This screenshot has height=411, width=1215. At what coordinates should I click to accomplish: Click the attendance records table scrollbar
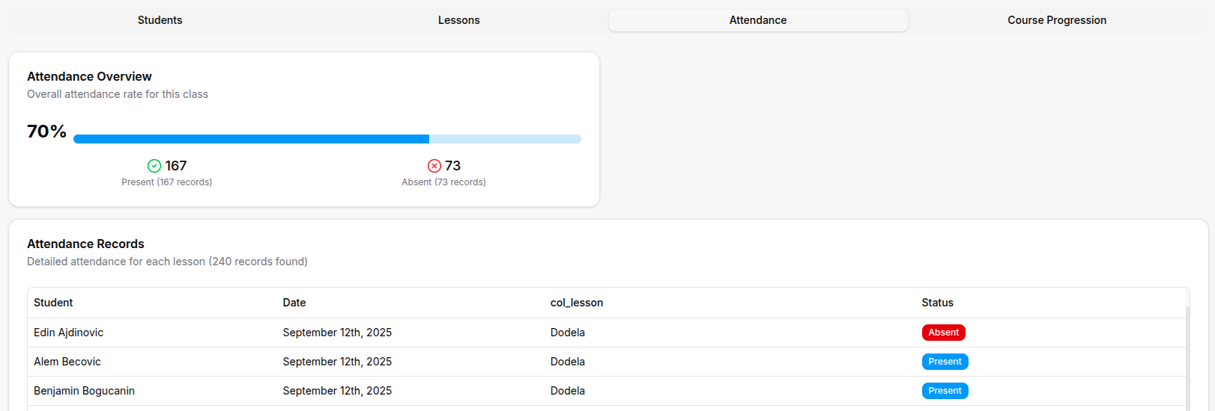(x=1187, y=359)
